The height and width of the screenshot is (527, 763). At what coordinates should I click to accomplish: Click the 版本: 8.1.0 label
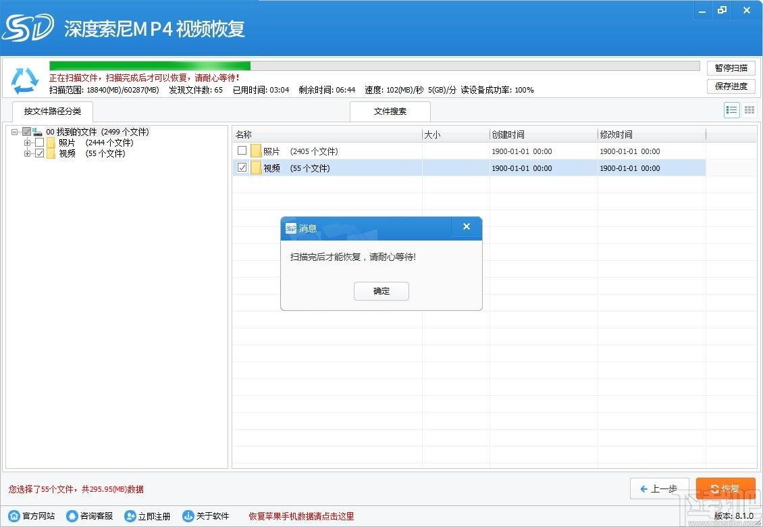coord(734,516)
